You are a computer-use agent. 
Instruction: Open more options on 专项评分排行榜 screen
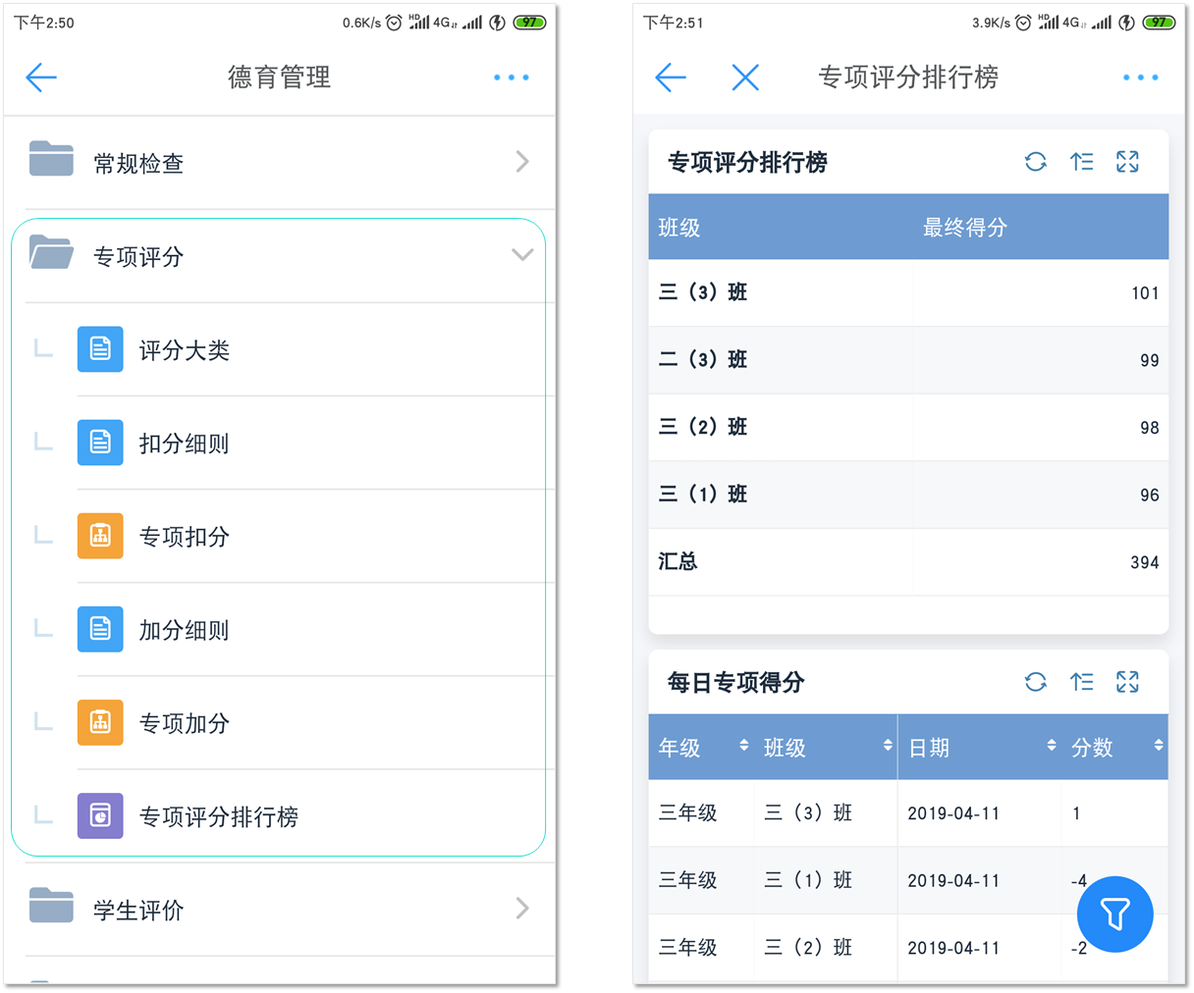tap(1141, 78)
